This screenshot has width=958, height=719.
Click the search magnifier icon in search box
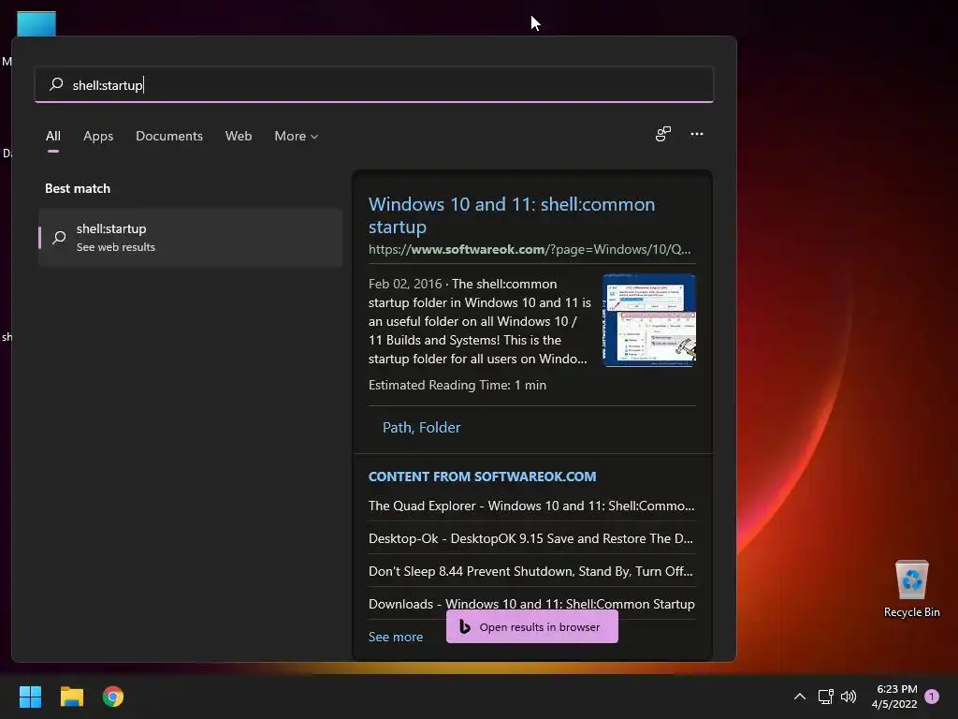(56, 83)
